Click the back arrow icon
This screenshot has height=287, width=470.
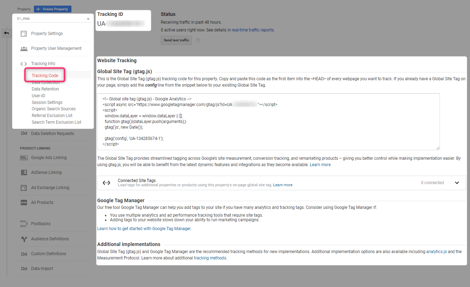pyautogui.click(x=6, y=33)
